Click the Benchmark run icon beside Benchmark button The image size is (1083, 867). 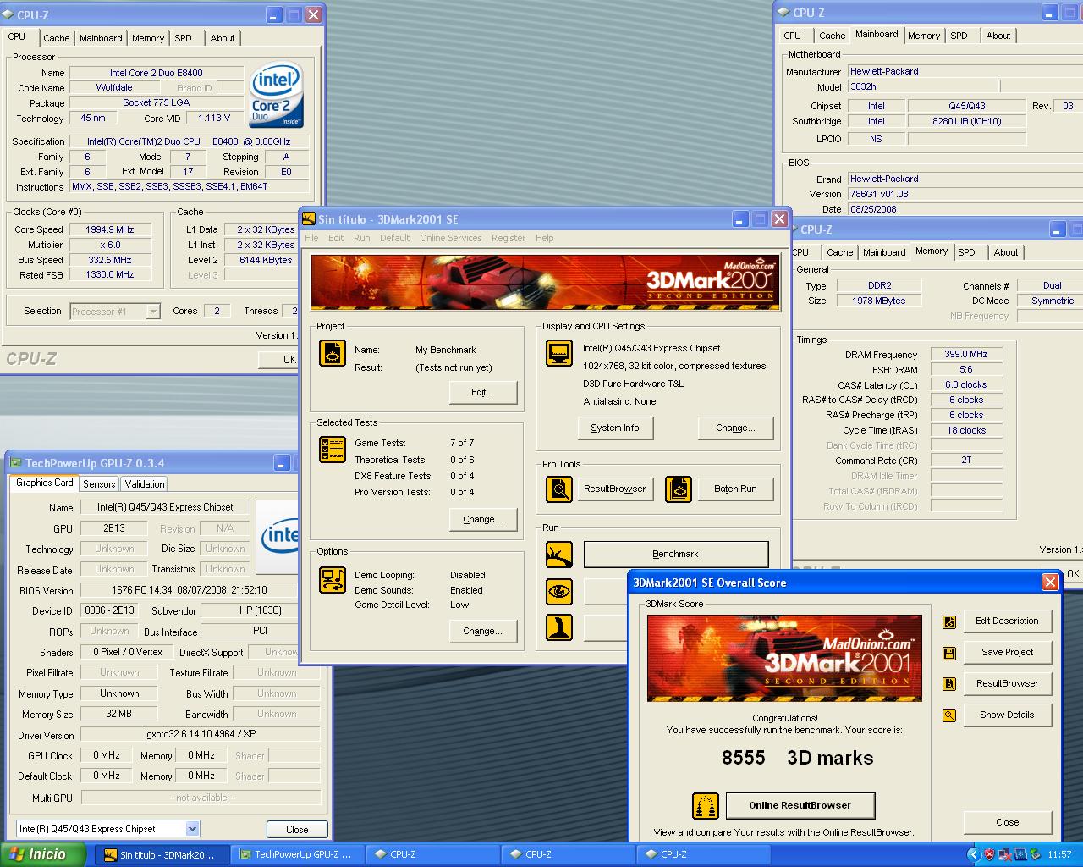tap(558, 555)
